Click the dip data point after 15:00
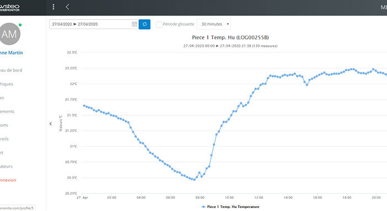 [x=307, y=85]
